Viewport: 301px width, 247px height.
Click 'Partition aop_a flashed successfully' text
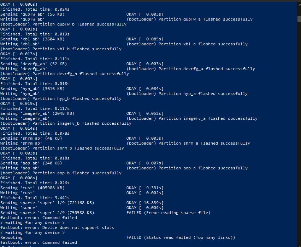point(203,168)
